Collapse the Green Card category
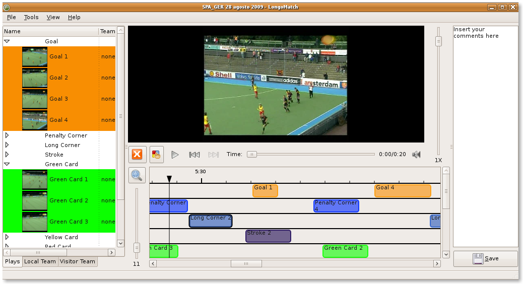Screen dimensions: 523x284 pyautogui.click(x=7, y=164)
